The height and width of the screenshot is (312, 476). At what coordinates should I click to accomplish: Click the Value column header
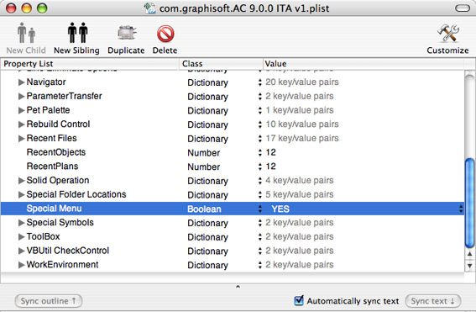click(364, 64)
